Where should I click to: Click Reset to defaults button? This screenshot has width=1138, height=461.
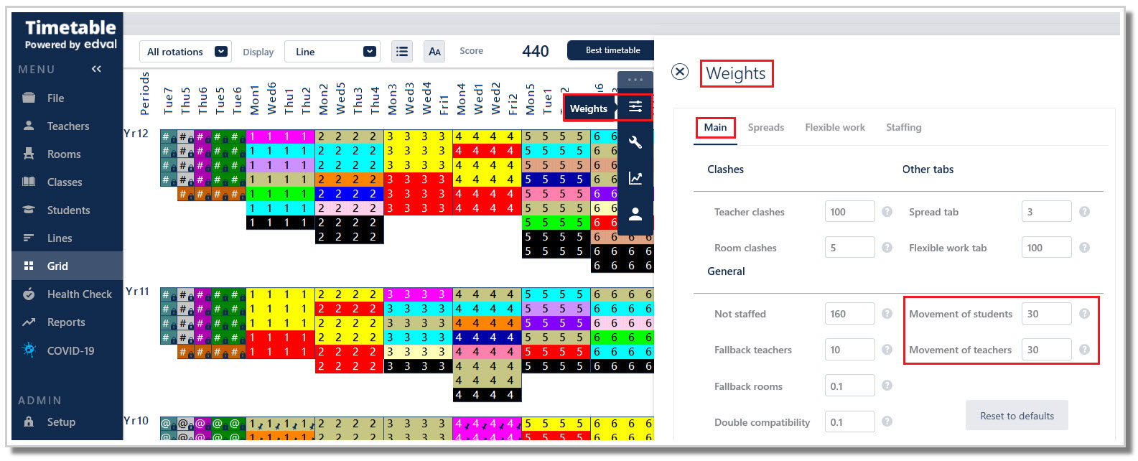pyautogui.click(x=1017, y=416)
